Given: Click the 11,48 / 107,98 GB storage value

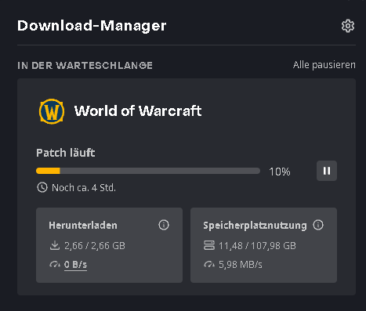Looking at the screenshot, I should (257, 246).
